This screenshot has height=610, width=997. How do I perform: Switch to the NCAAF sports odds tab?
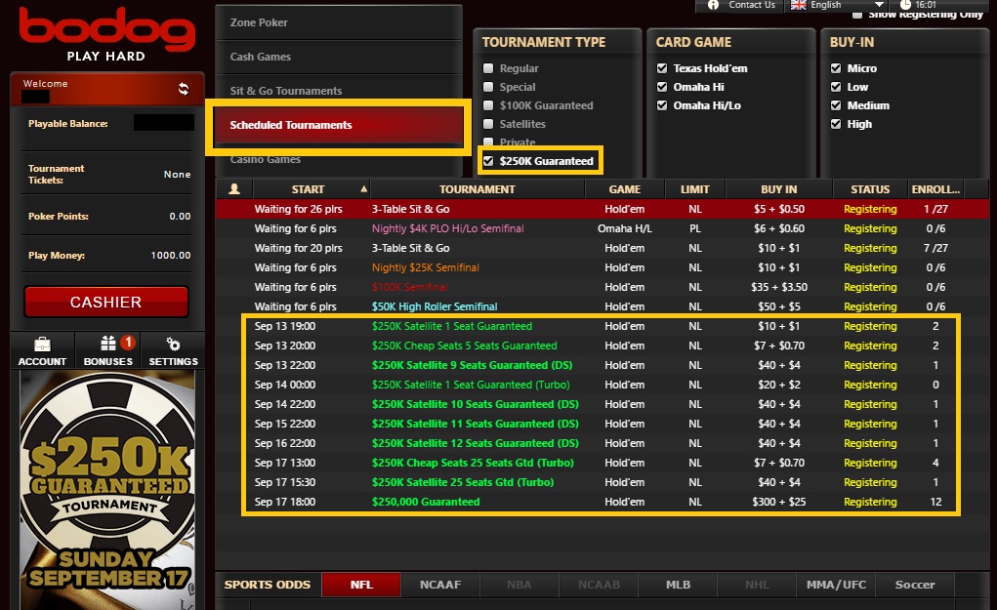(x=440, y=585)
